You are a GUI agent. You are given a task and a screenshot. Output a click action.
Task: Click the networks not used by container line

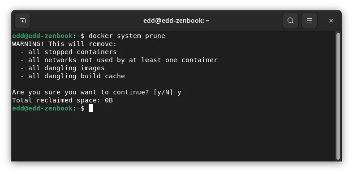pyautogui.click(x=119, y=60)
